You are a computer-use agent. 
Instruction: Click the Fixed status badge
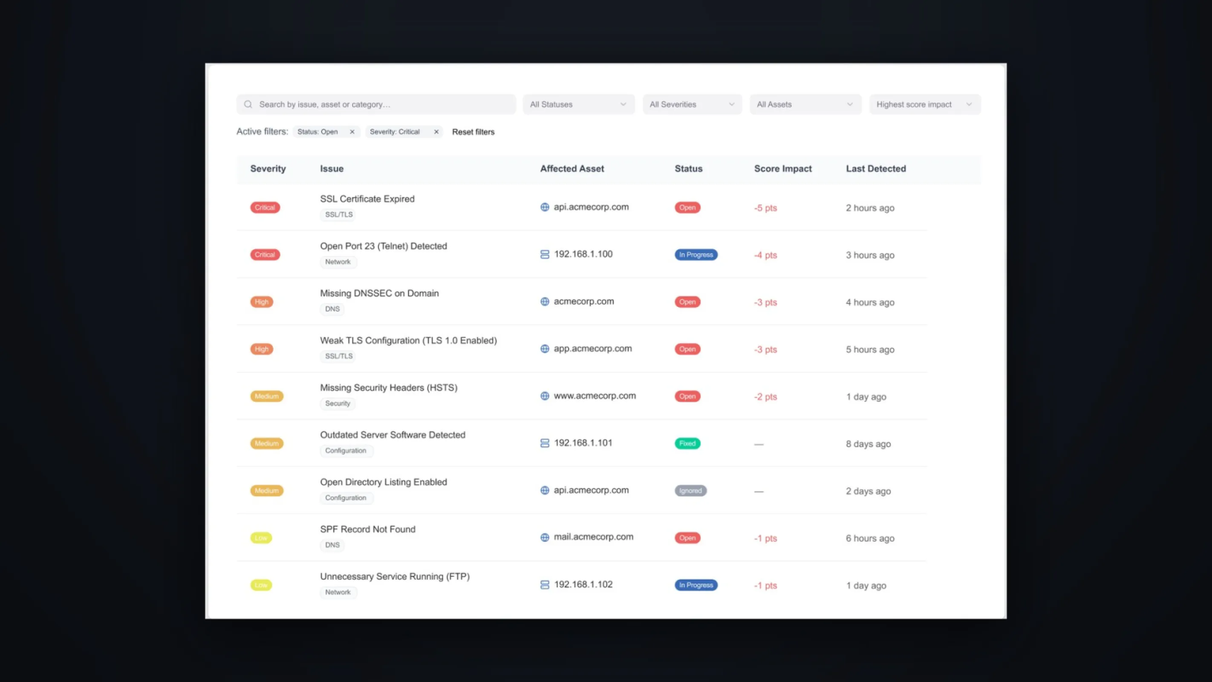(687, 443)
